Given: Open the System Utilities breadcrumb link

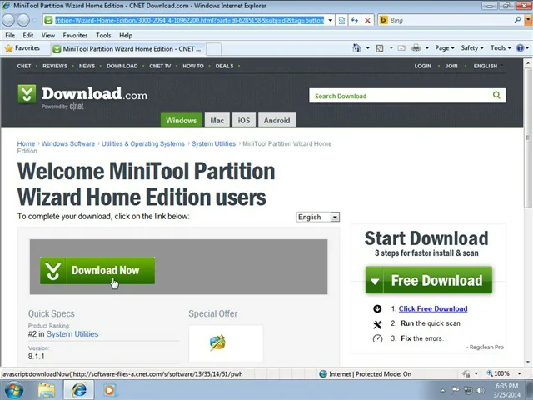Looking at the screenshot, I should pyautogui.click(x=213, y=143).
